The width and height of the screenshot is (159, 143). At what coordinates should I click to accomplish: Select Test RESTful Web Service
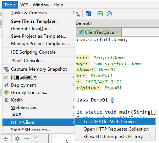pyautogui.click(x=115, y=122)
